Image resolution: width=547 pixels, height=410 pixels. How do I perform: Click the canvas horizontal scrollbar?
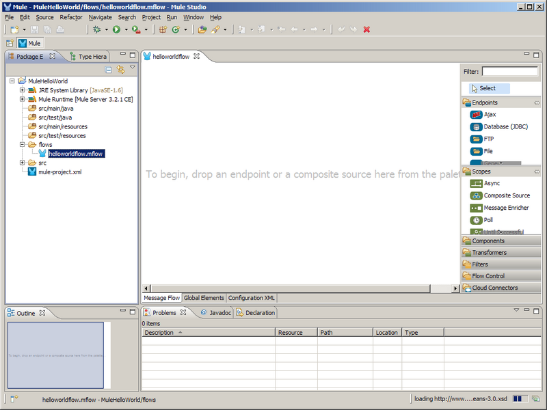coord(290,288)
